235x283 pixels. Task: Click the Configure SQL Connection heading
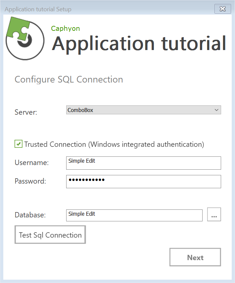pos(69,80)
